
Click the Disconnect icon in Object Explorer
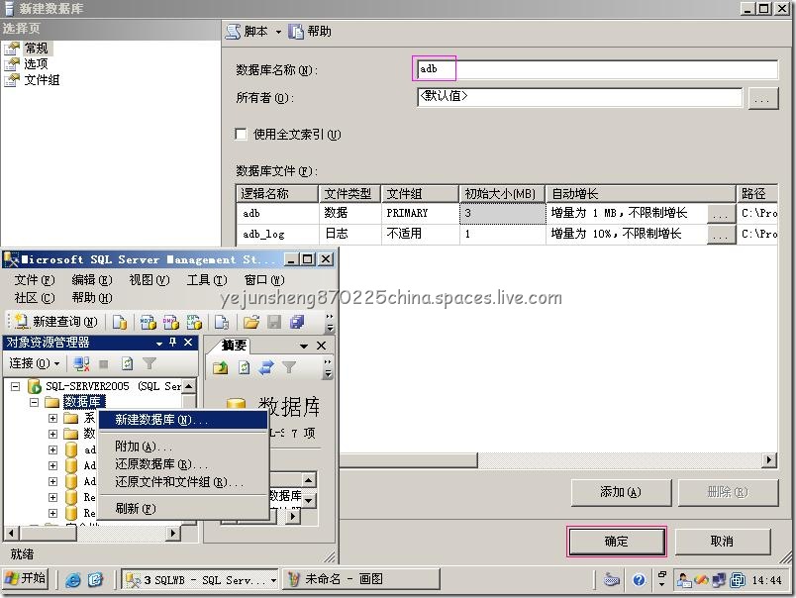coord(81,363)
